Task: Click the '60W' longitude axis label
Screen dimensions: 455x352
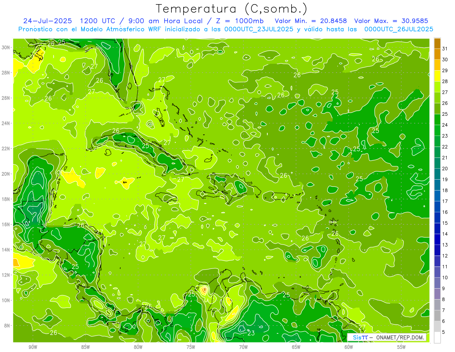Action: pos(349,347)
